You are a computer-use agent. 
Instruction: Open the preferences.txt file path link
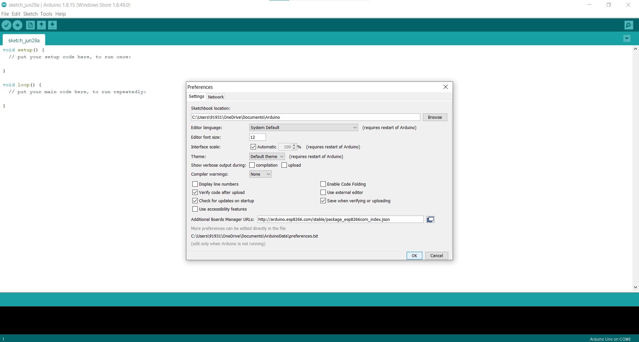point(254,236)
